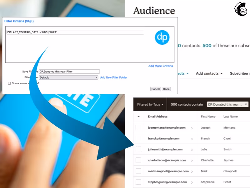This screenshot has width=250, height=188.
Task: Select the charlottecm@example.com row checkbox
Action: point(138,160)
